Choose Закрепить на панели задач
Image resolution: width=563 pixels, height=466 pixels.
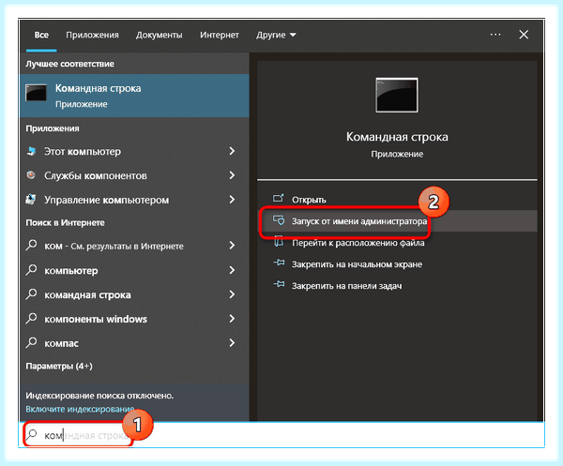397,286
